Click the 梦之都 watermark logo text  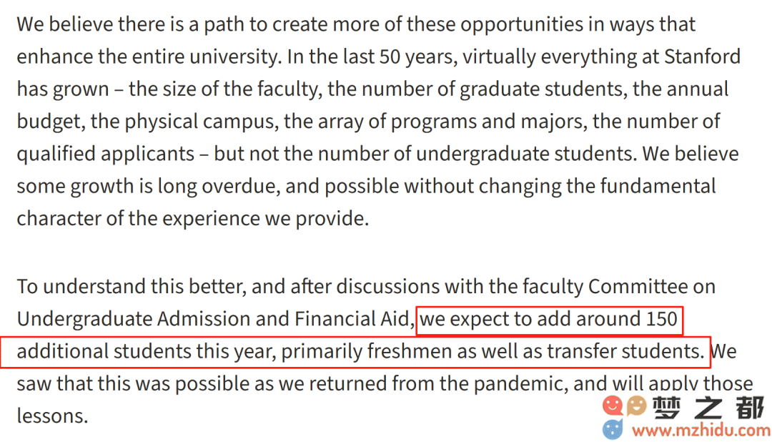(708, 408)
